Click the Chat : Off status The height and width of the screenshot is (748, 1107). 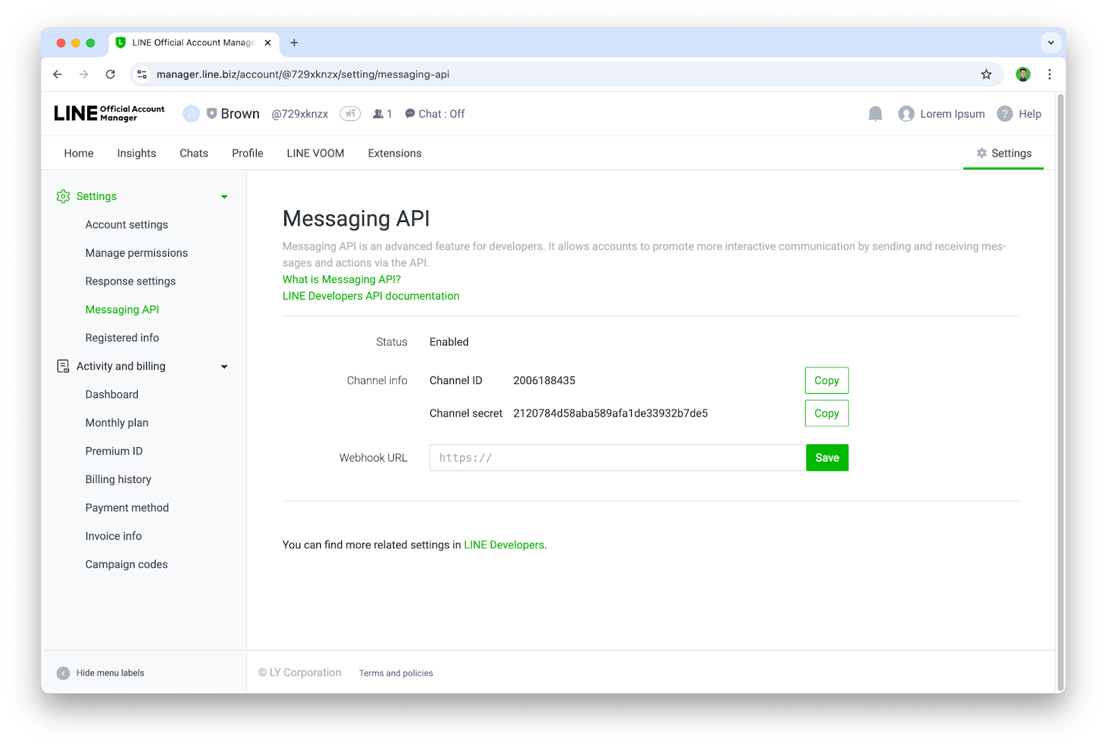(434, 113)
